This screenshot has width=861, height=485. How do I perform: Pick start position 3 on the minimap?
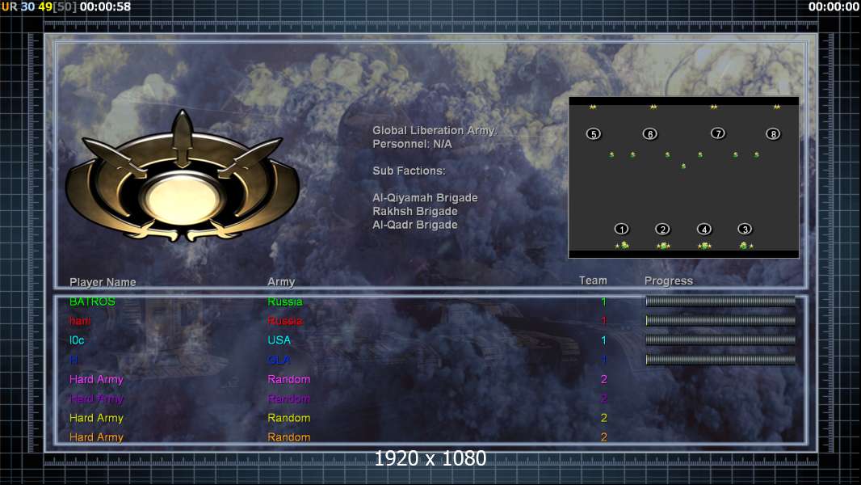pyautogui.click(x=745, y=229)
